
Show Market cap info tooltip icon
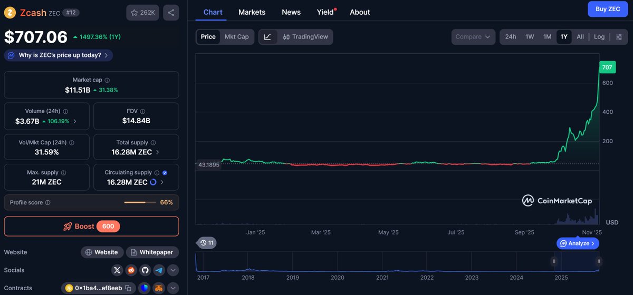(x=107, y=80)
